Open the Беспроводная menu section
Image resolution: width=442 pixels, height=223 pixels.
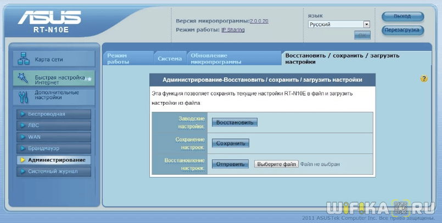pyautogui.click(x=54, y=114)
